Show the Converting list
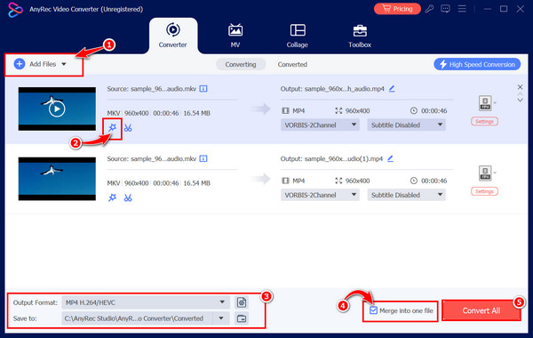 point(241,64)
